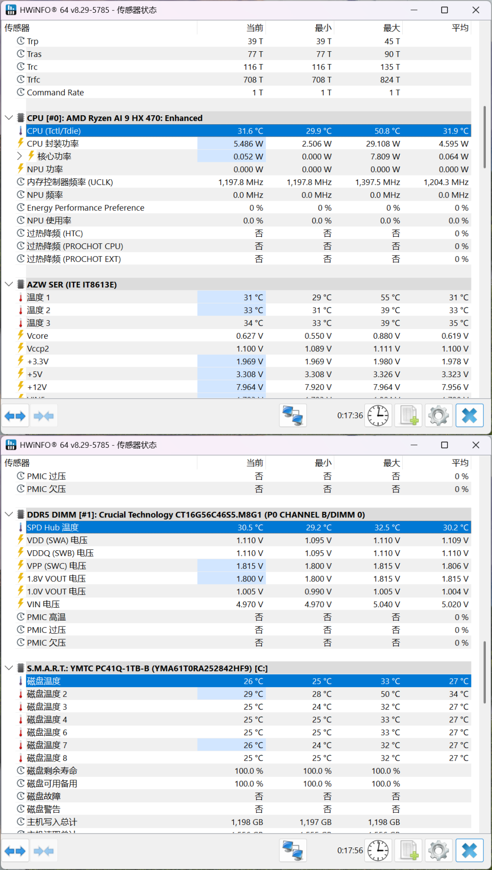Click 平均 column header in bottom window
This screenshot has width=492, height=870.
(x=437, y=463)
